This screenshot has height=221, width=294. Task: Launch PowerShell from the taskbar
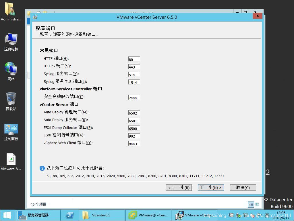69,215
